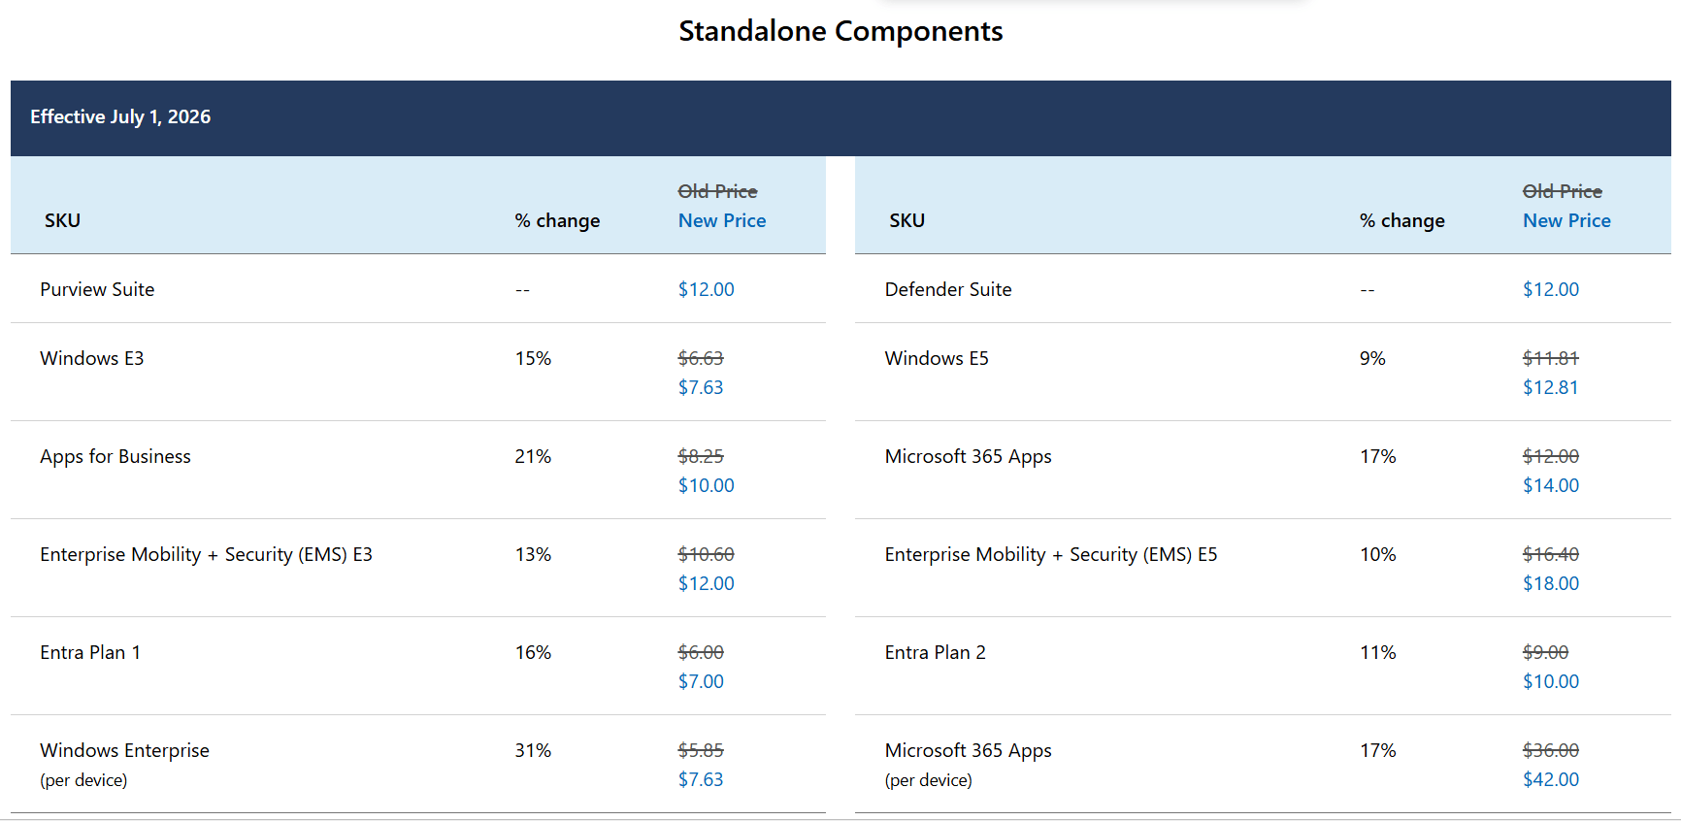Click the $18.00 new price
Screen dimensions: 1681x821
click(x=1551, y=583)
